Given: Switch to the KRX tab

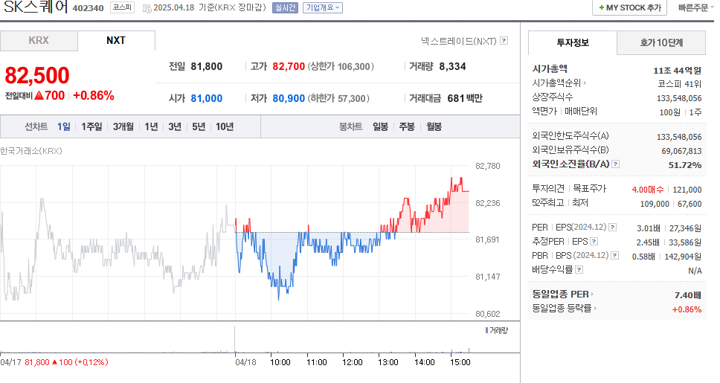Looking at the screenshot, I should pyautogui.click(x=39, y=40).
